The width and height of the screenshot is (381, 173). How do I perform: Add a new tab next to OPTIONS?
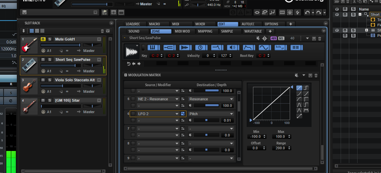pyautogui.click(x=291, y=24)
